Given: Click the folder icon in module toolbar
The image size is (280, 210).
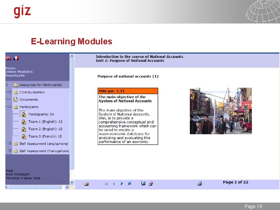Looking at the screenshot, I should (86, 184).
